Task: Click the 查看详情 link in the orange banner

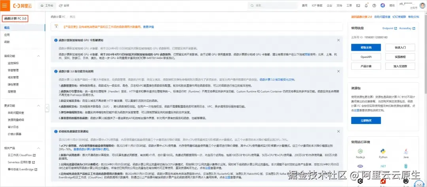Action: point(148,27)
